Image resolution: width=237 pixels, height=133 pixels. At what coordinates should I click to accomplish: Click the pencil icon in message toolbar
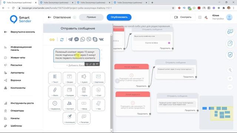tap(90, 64)
